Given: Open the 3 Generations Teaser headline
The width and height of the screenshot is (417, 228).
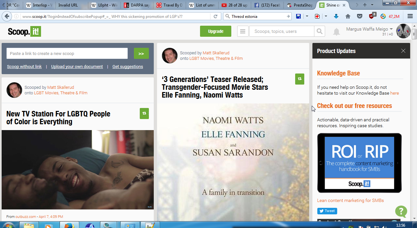Looking at the screenshot, I should pyautogui.click(x=215, y=87).
